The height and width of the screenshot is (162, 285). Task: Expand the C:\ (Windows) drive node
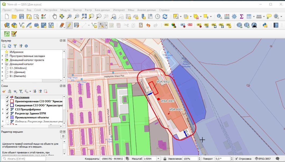tap(3, 68)
